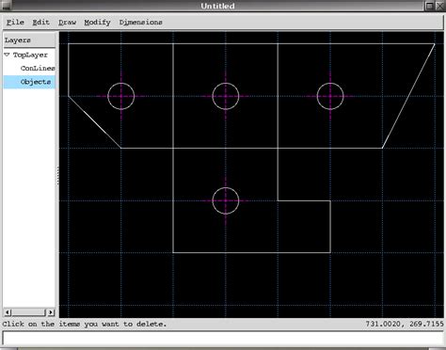Image resolution: width=446 pixels, height=350 pixels.
Task: Click the command entry field at bottom
Action: [223, 339]
